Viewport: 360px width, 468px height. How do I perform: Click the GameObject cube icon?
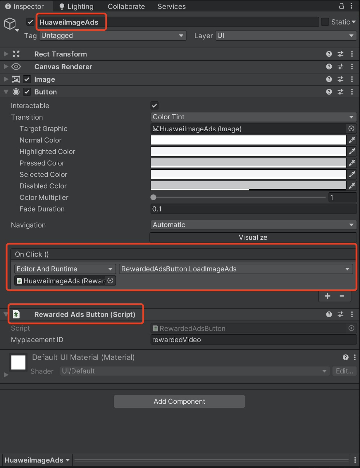coord(10,23)
